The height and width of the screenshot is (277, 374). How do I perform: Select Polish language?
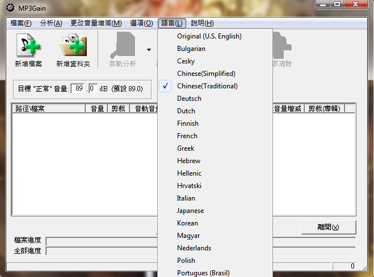click(x=215, y=261)
